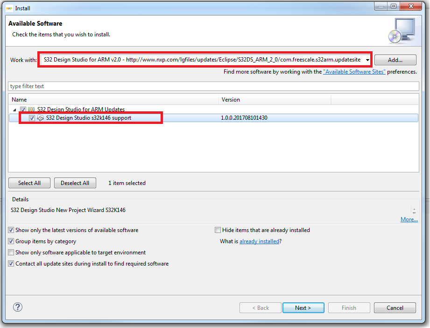Close the Install window

coord(410,7)
